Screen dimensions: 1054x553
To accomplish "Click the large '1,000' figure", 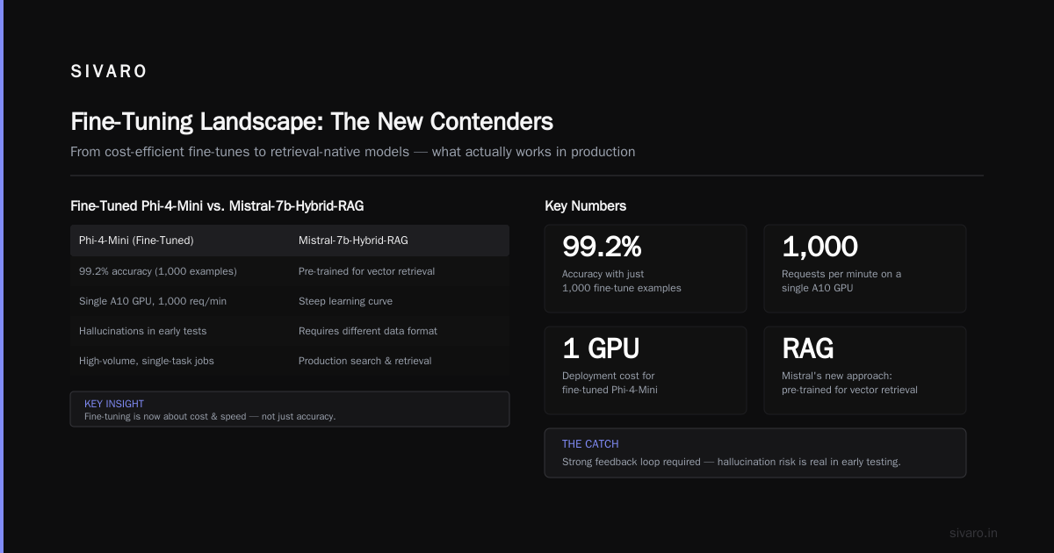I will pyautogui.click(x=819, y=248).
